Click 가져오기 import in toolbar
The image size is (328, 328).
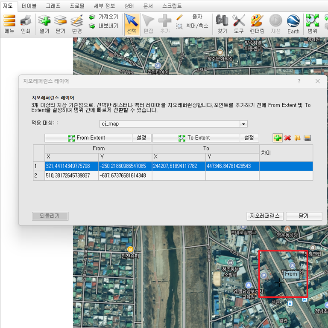(x=104, y=17)
